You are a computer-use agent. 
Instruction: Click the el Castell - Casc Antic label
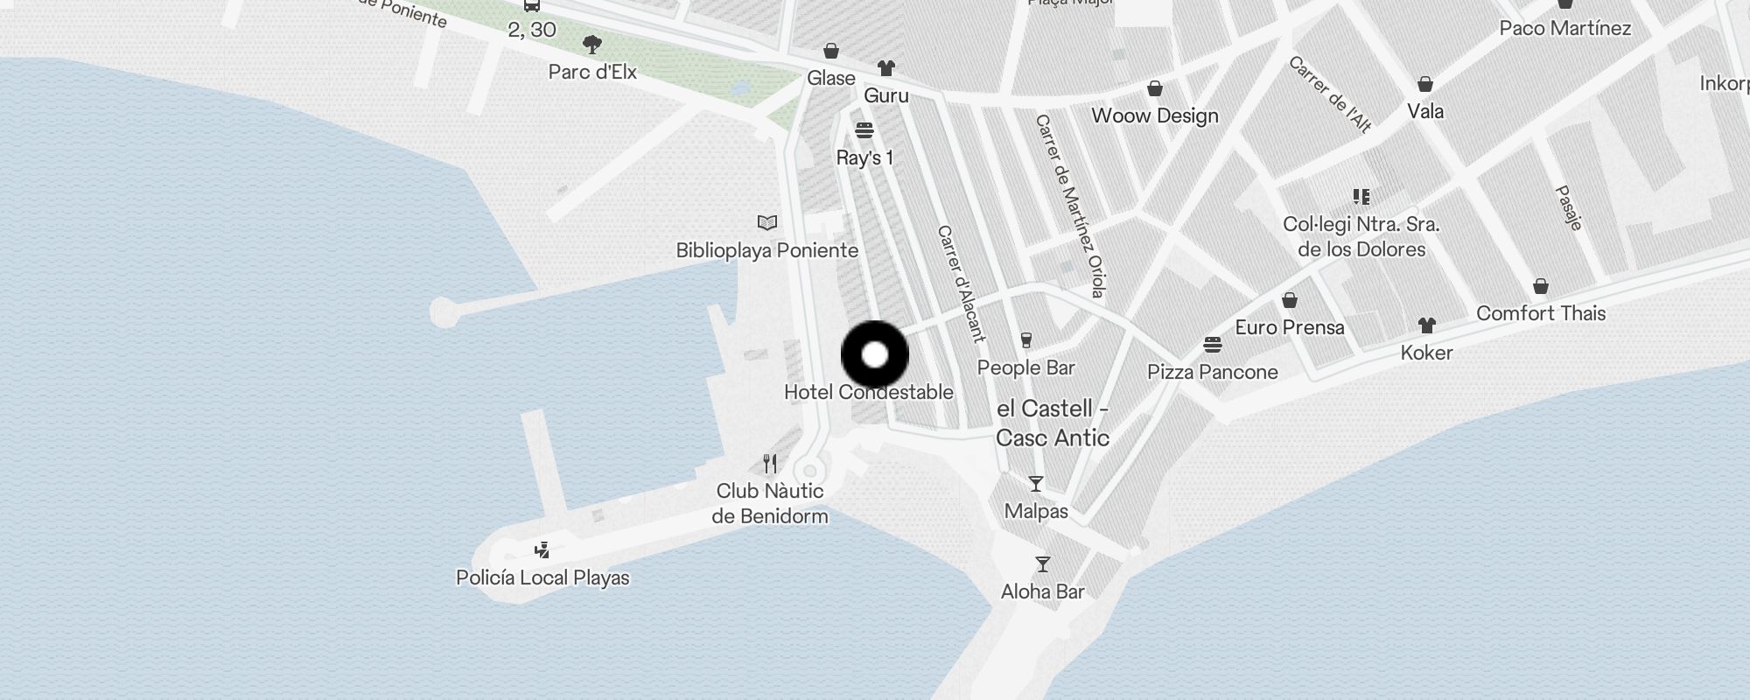[x=1053, y=423]
